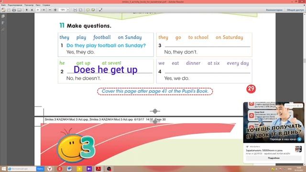The width and height of the screenshot is (306, 172).
Task: Click the blue Найти search button in taskbar
Action: (x=40, y=169)
